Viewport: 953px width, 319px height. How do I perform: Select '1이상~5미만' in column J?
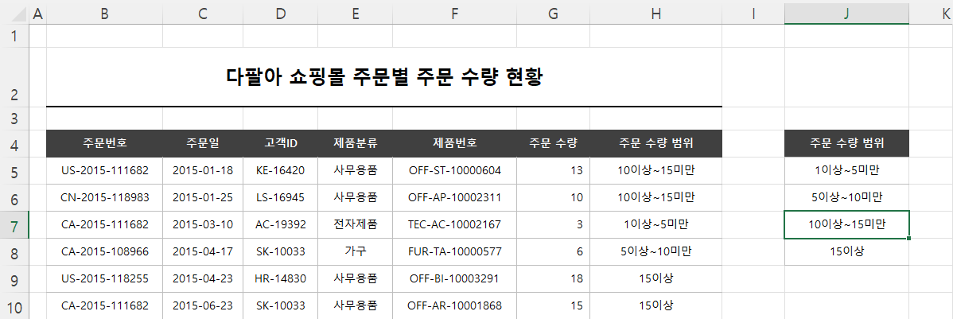coord(846,171)
